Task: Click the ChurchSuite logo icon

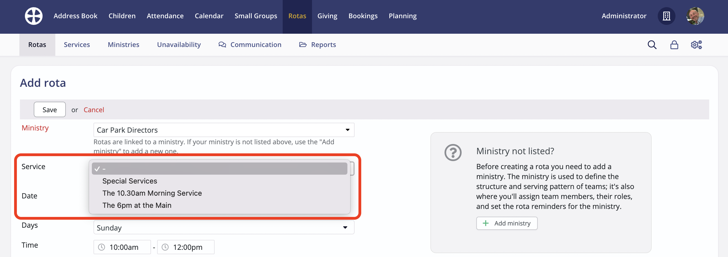Action: (x=33, y=16)
